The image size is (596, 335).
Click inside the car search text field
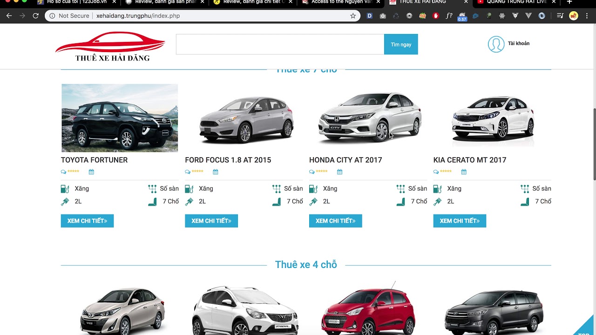coord(280,44)
